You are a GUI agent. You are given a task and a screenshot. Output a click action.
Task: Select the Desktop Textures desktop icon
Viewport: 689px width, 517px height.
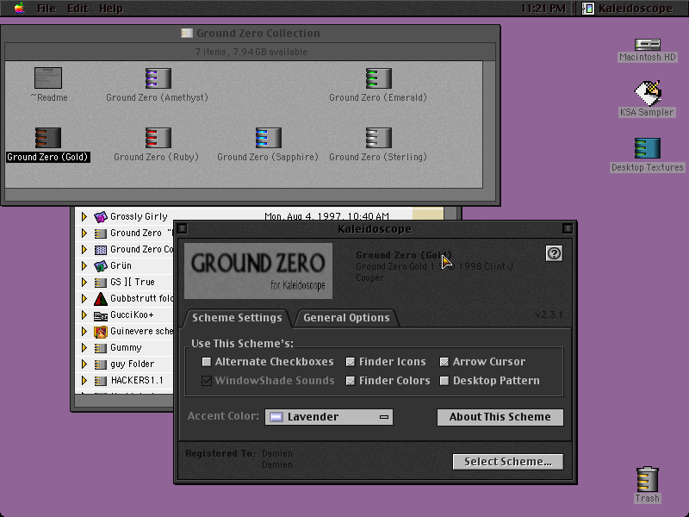click(648, 148)
